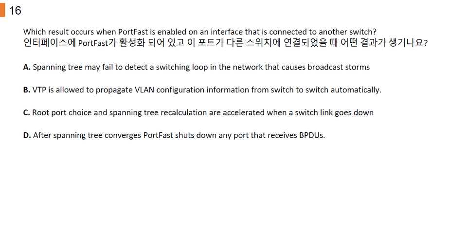Screen dimensions: 467x252
Task: Click the bold letter A label
Action: [x=27, y=67]
